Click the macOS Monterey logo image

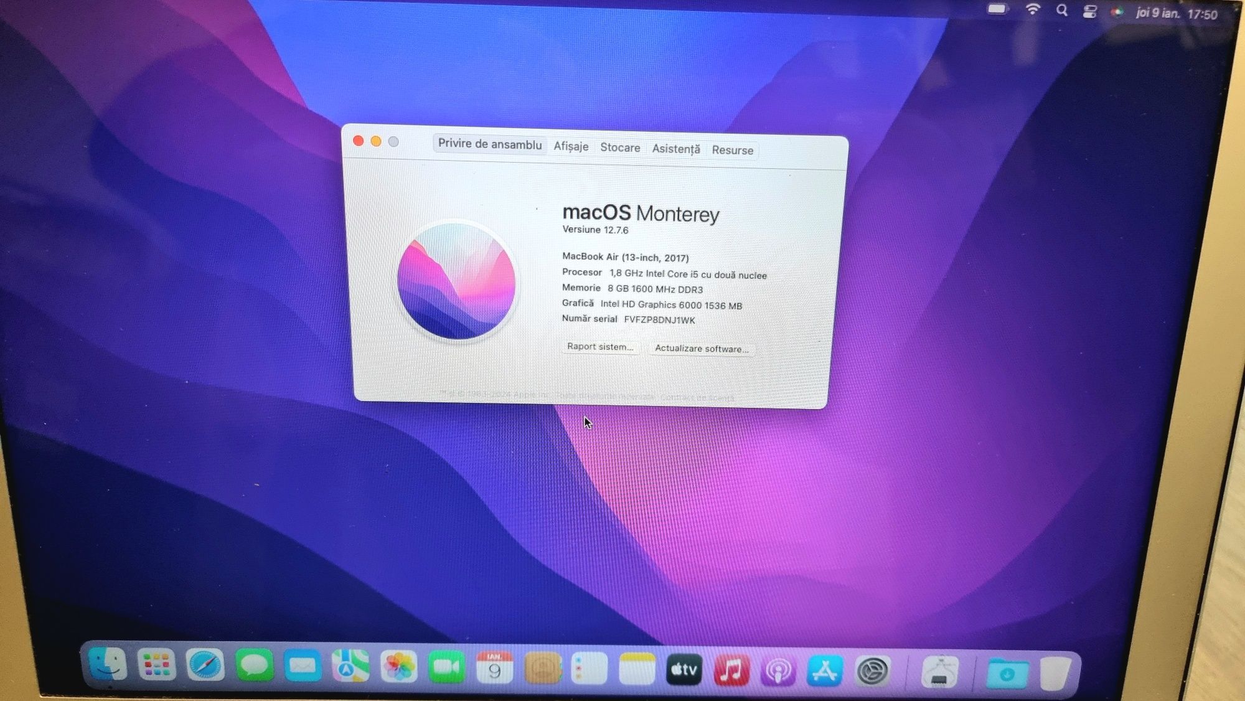(456, 281)
